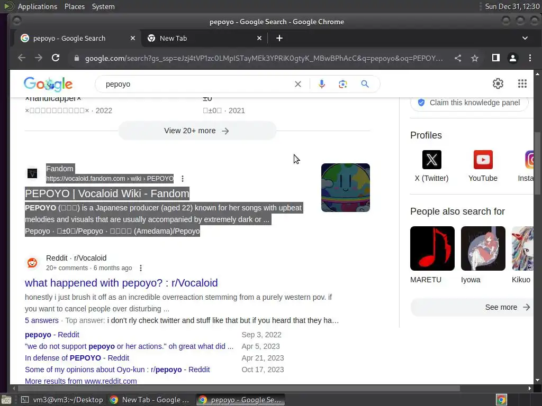The image size is (542, 406).
Task: Open the YouTube profile
Action: (x=483, y=166)
